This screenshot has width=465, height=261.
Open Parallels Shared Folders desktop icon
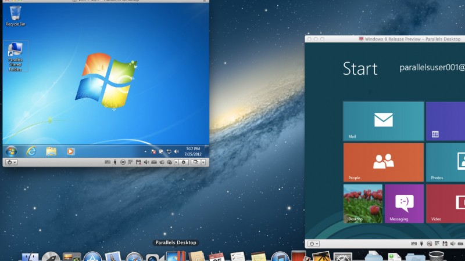pyautogui.click(x=15, y=56)
